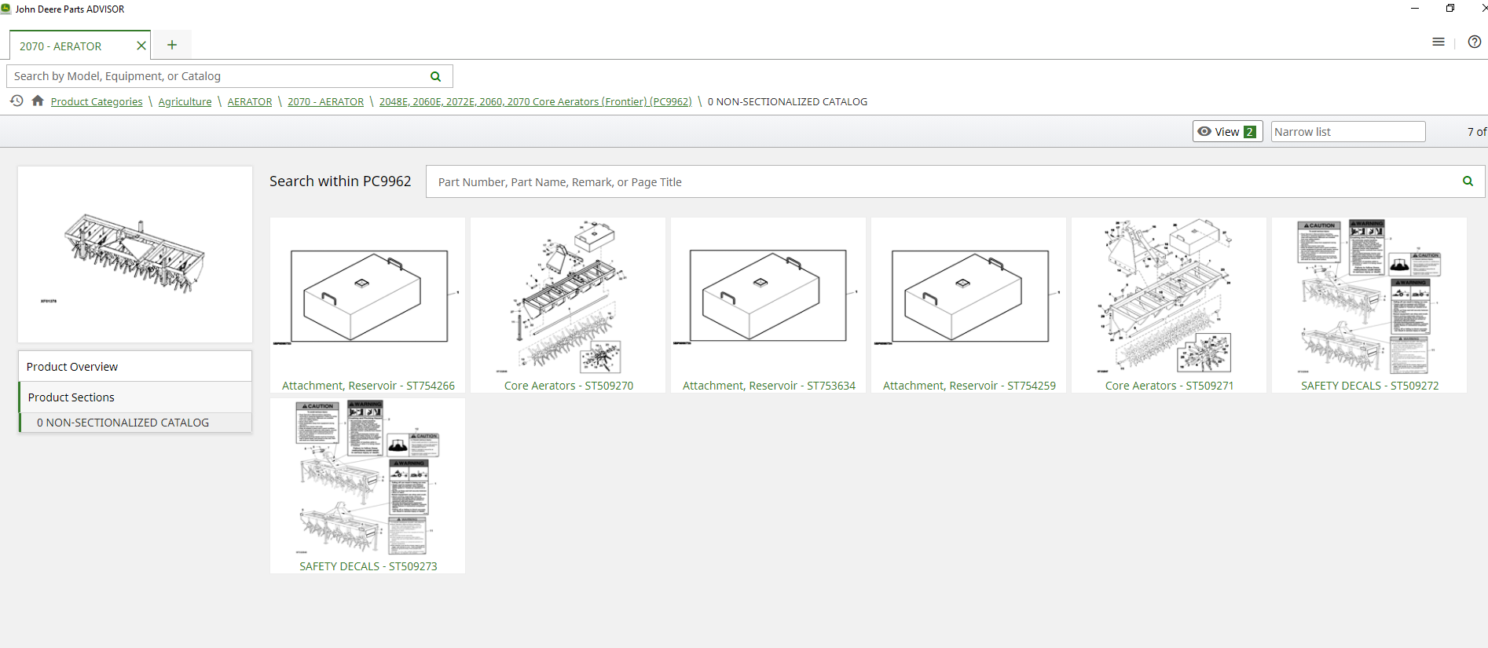Open AERATOR breadcrumb link

[x=250, y=101]
